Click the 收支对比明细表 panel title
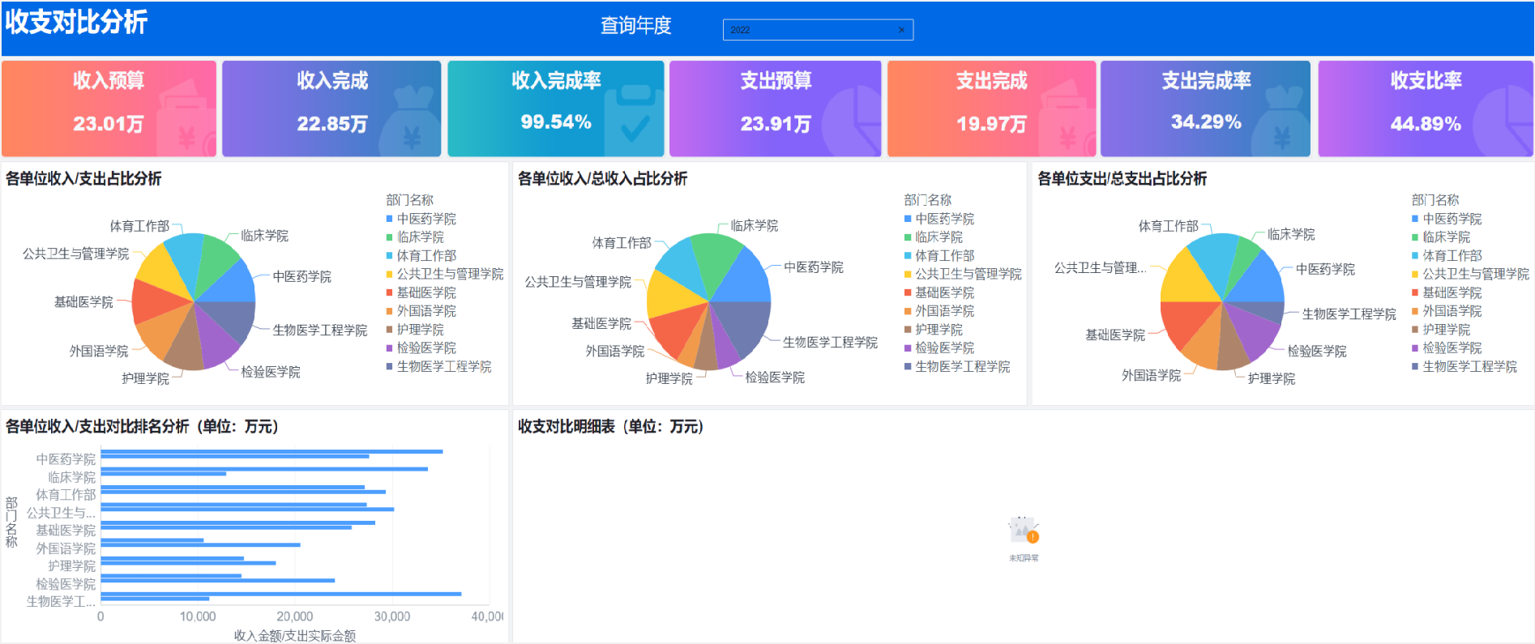 coord(611,427)
